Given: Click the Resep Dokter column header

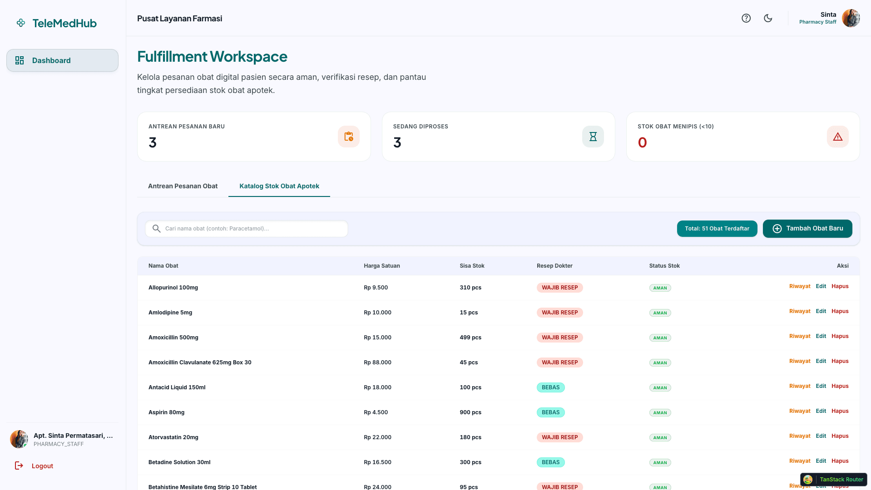Looking at the screenshot, I should pyautogui.click(x=554, y=266).
